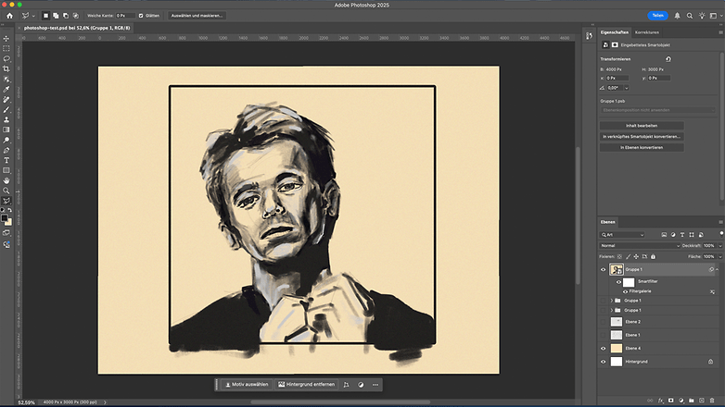Hide the Hintergrund layer
Viewport: 725px width, 407px height.
[x=603, y=362]
